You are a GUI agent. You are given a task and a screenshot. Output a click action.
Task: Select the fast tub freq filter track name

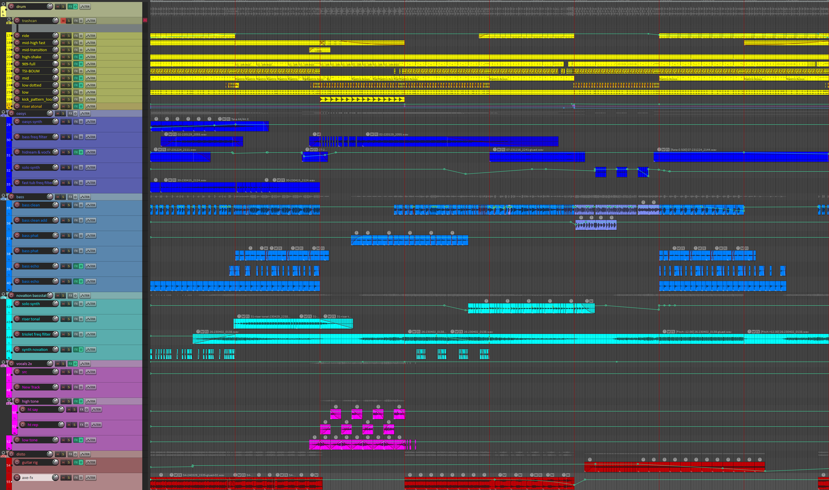(x=37, y=183)
